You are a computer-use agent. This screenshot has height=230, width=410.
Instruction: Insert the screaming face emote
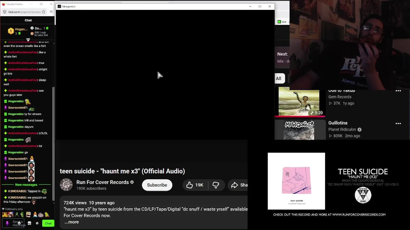click(x=29, y=215)
